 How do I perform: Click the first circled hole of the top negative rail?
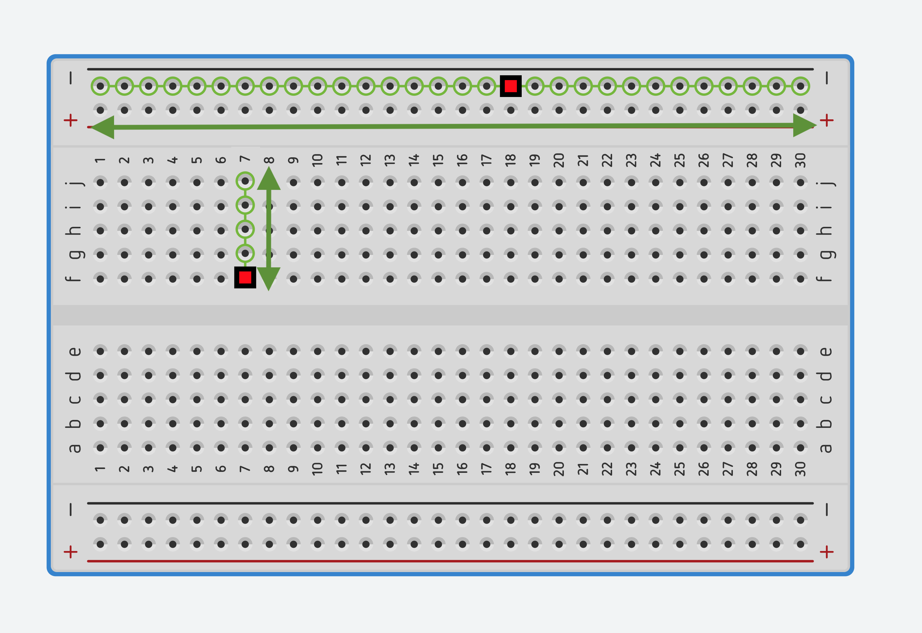pyautogui.click(x=100, y=86)
